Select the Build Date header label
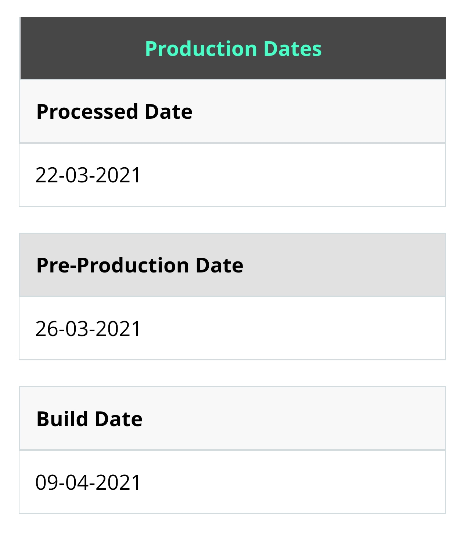 click(89, 419)
